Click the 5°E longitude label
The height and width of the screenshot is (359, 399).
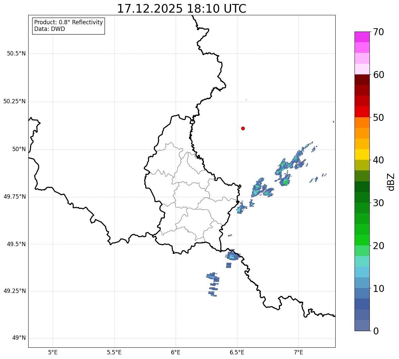pyautogui.click(x=53, y=352)
